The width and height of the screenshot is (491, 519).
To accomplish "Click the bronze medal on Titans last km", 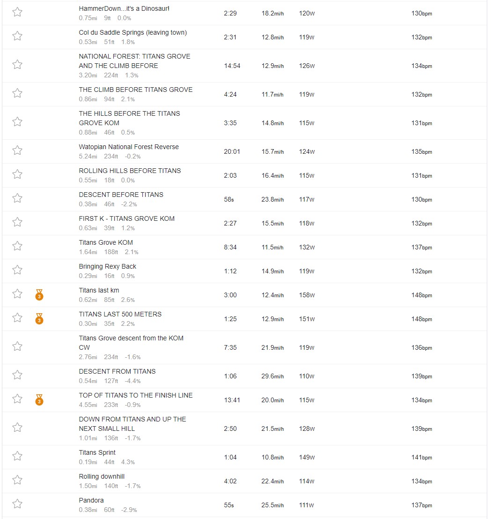I will [39, 294].
